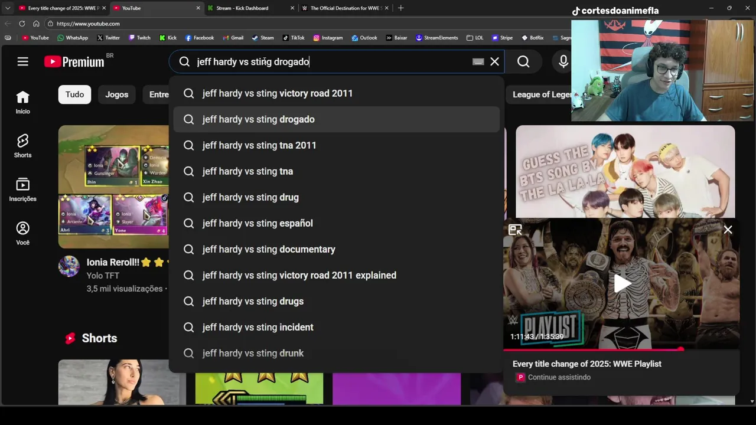Expand the LOL bookmarks folder

pyautogui.click(x=475, y=38)
